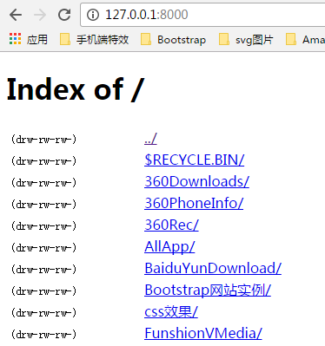
Task: Open the BaiduYunDownload/ directory link
Action: pyautogui.click(x=213, y=268)
